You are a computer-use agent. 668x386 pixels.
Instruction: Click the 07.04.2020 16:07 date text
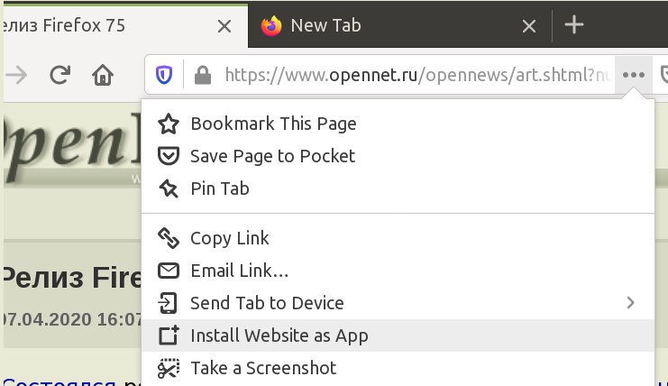tap(72, 319)
